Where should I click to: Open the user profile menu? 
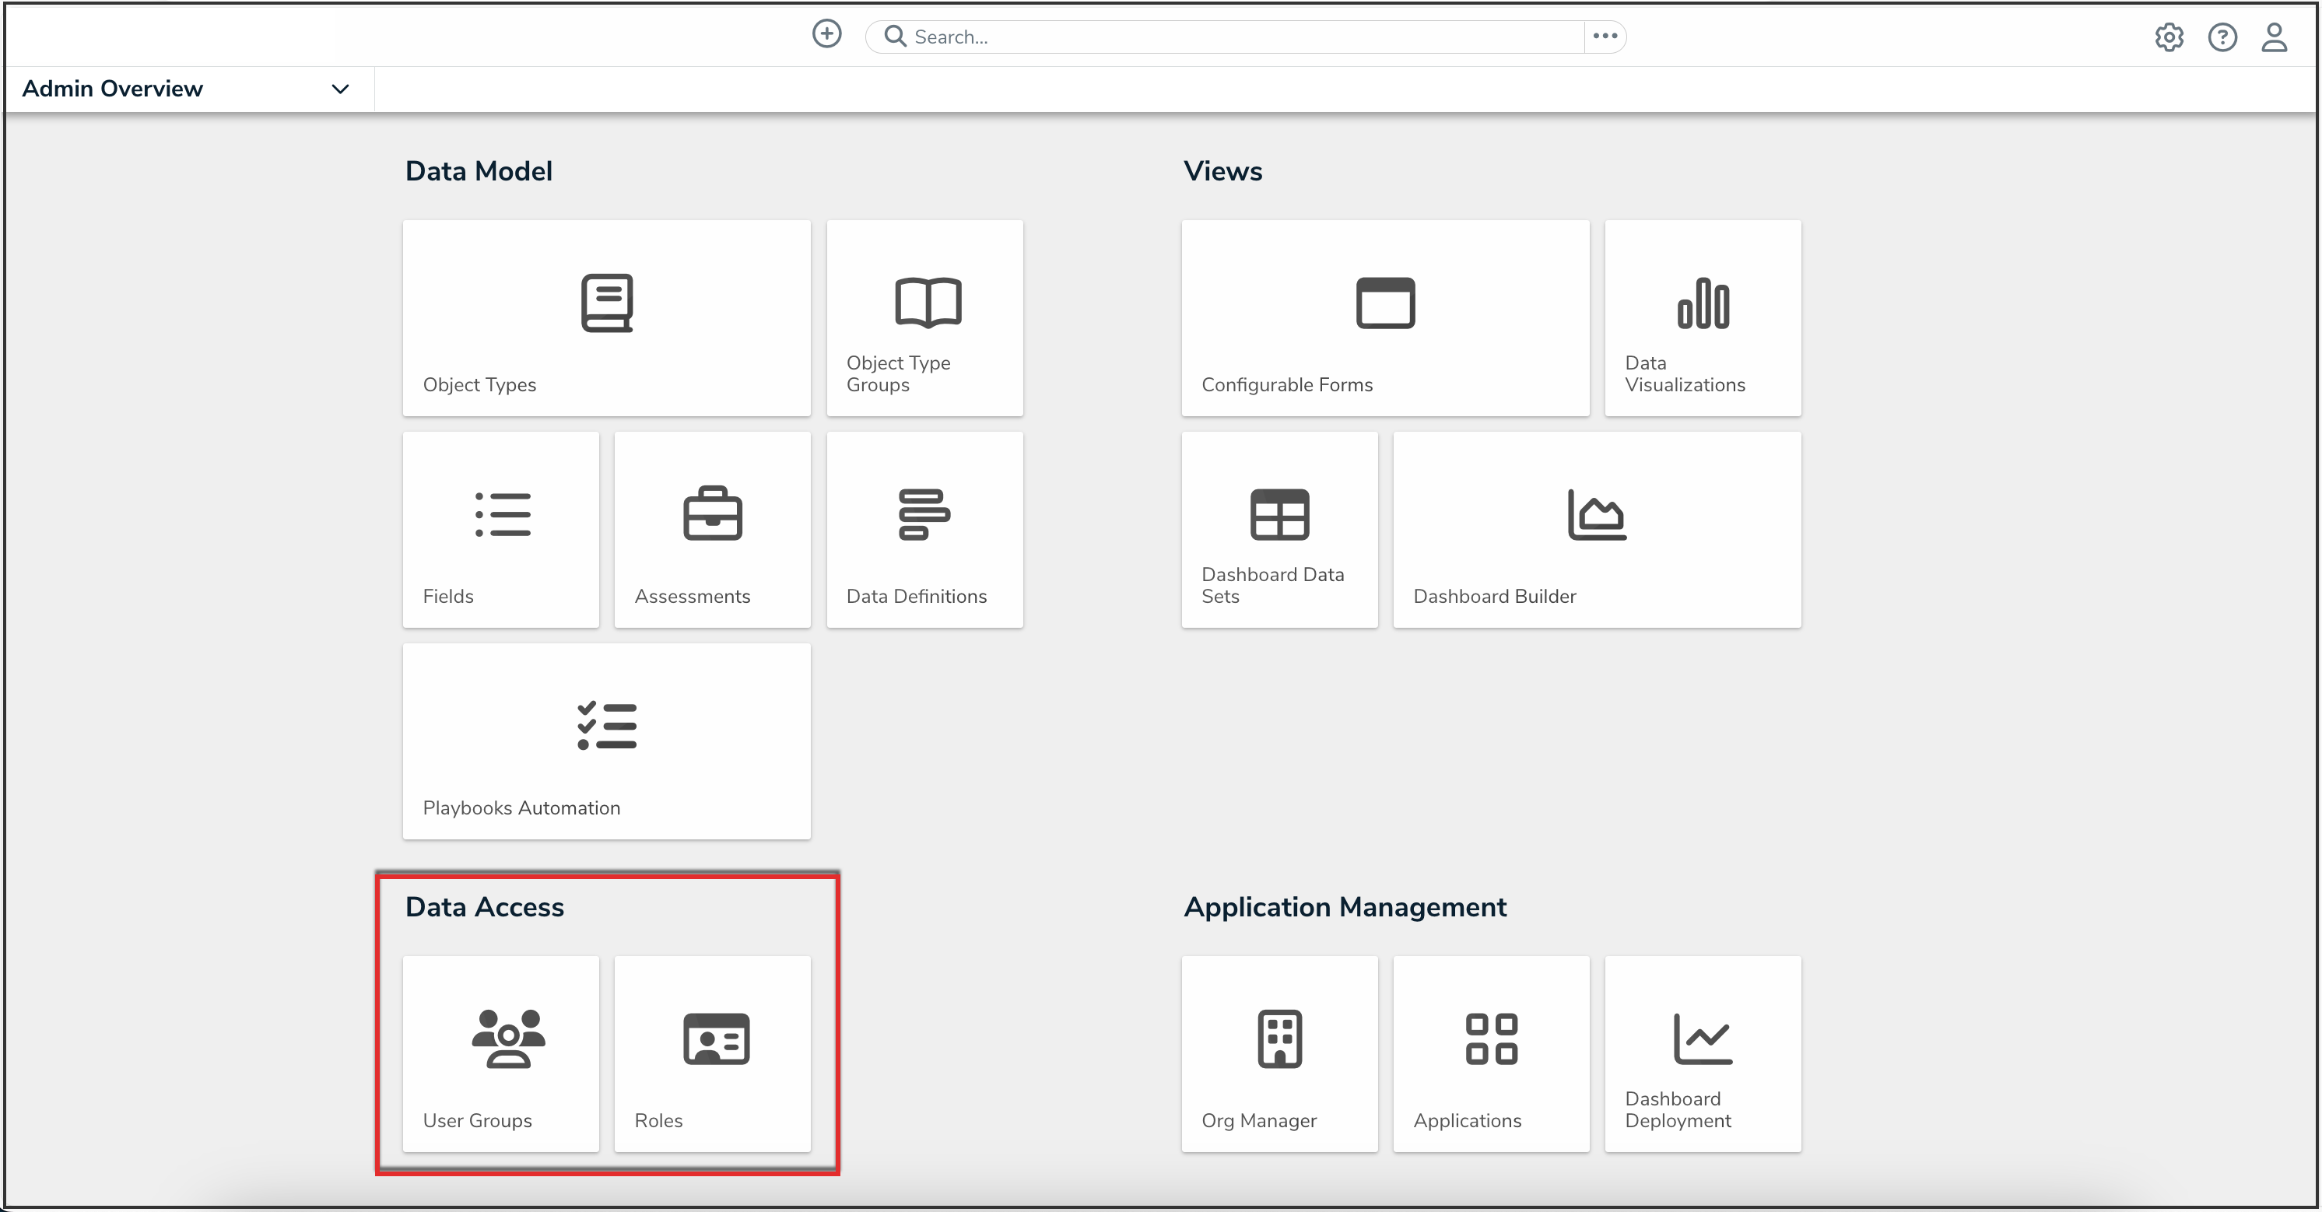(x=2275, y=37)
